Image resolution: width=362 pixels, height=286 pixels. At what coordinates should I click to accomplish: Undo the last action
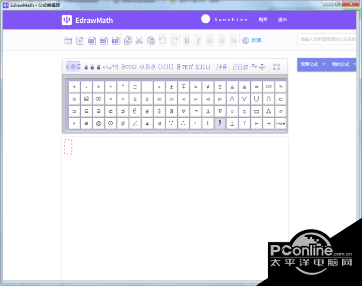pyautogui.click(x=162, y=40)
